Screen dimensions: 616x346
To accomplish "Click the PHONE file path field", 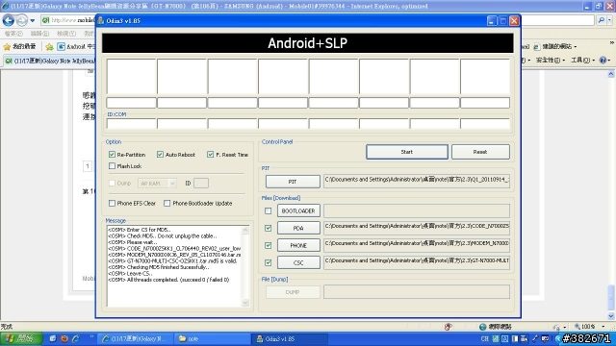I will pos(417,245).
